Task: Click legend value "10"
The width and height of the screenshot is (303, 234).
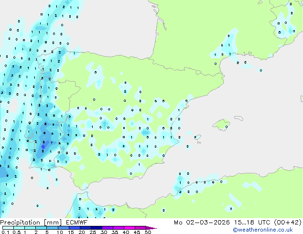Action: point(60,232)
